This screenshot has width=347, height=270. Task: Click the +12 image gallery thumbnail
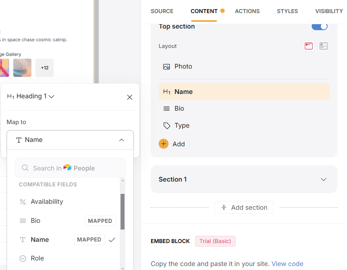pos(44,68)
